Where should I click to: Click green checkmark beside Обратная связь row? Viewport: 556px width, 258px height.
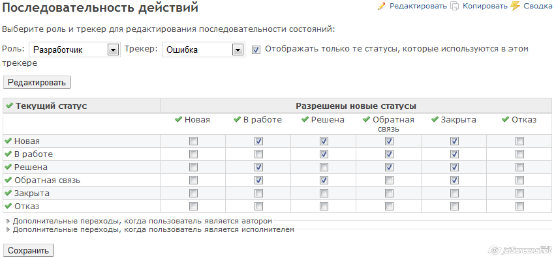click(8, 180)
